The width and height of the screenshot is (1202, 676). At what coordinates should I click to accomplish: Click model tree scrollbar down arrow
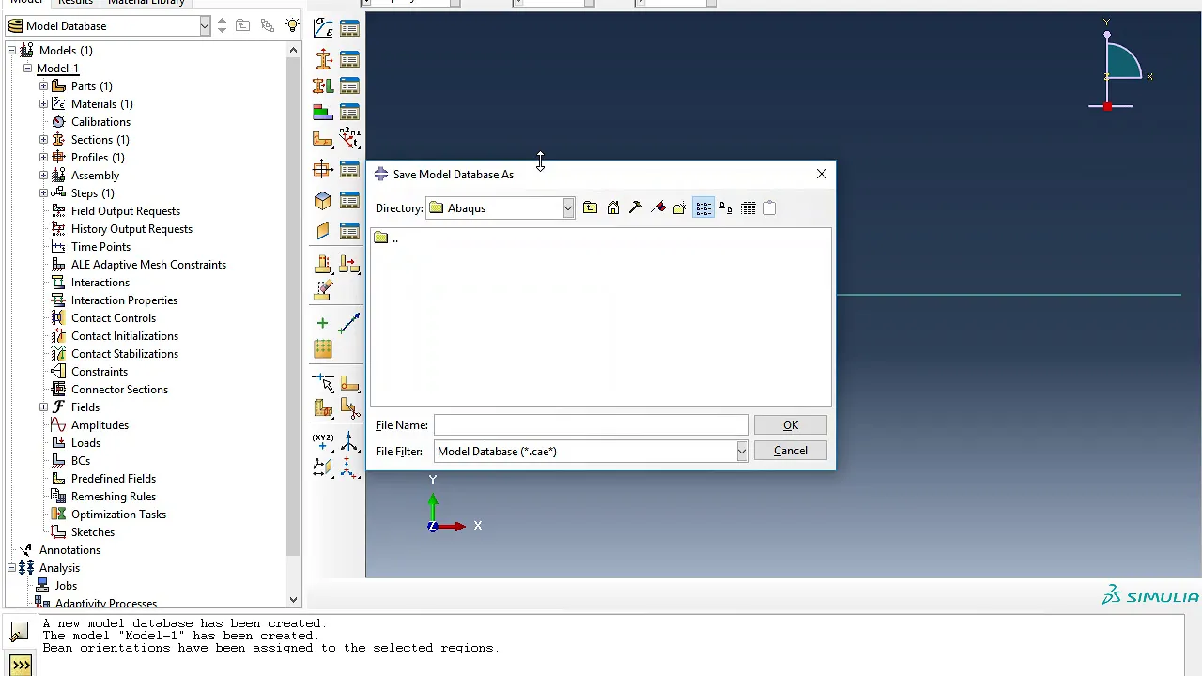293,599
